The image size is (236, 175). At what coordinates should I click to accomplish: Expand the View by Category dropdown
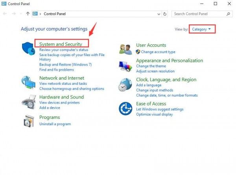tap(201, 29)
